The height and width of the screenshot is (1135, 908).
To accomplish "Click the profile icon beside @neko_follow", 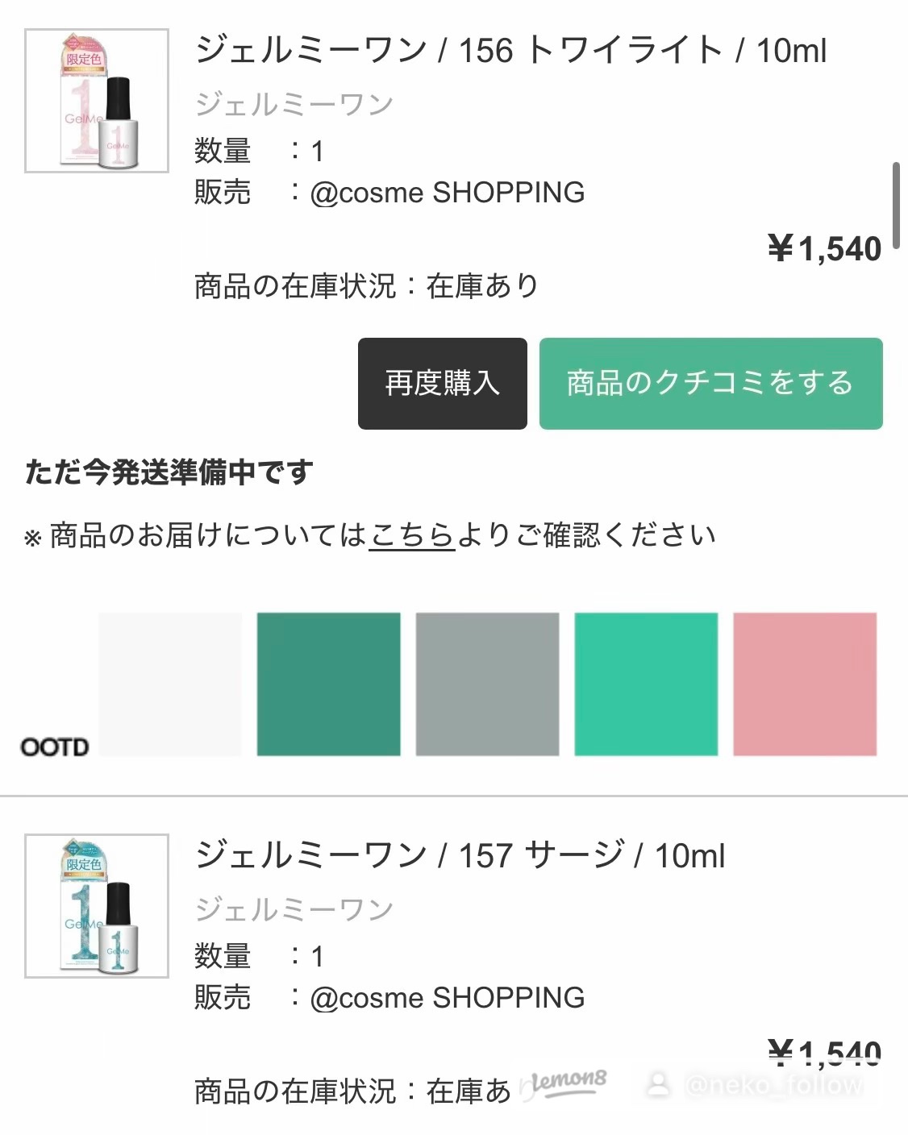I will 659,1084.
